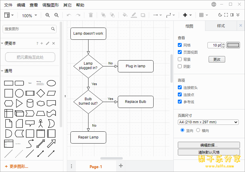Open the 文件 menu

(x=8, y=5)
